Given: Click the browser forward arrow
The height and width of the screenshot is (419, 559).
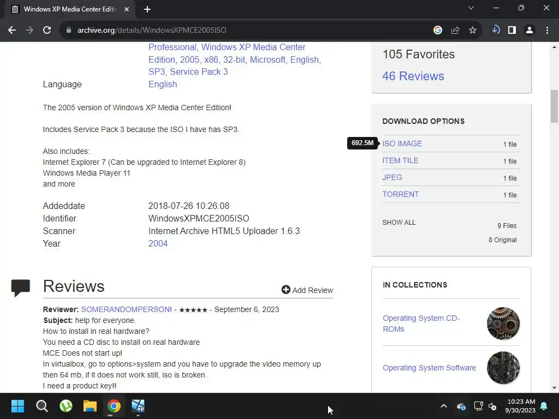Looking at the screenshot, I should (x=29, y=31).
